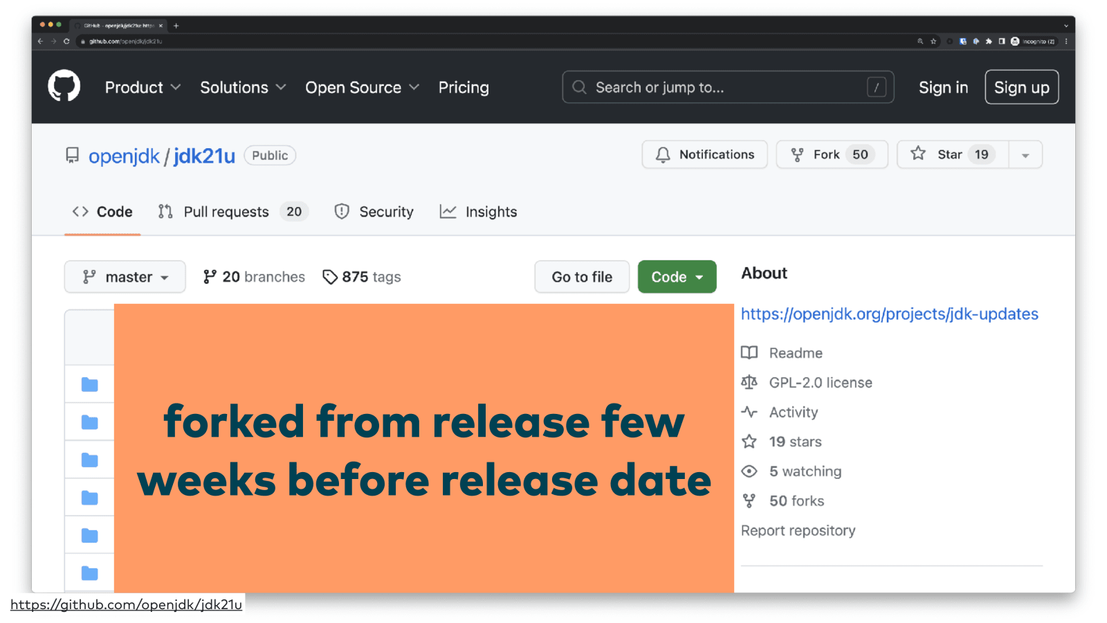1107x623 pixels.
Task: Star the repository
Action: pyautogui.click(x=953, y=154)
